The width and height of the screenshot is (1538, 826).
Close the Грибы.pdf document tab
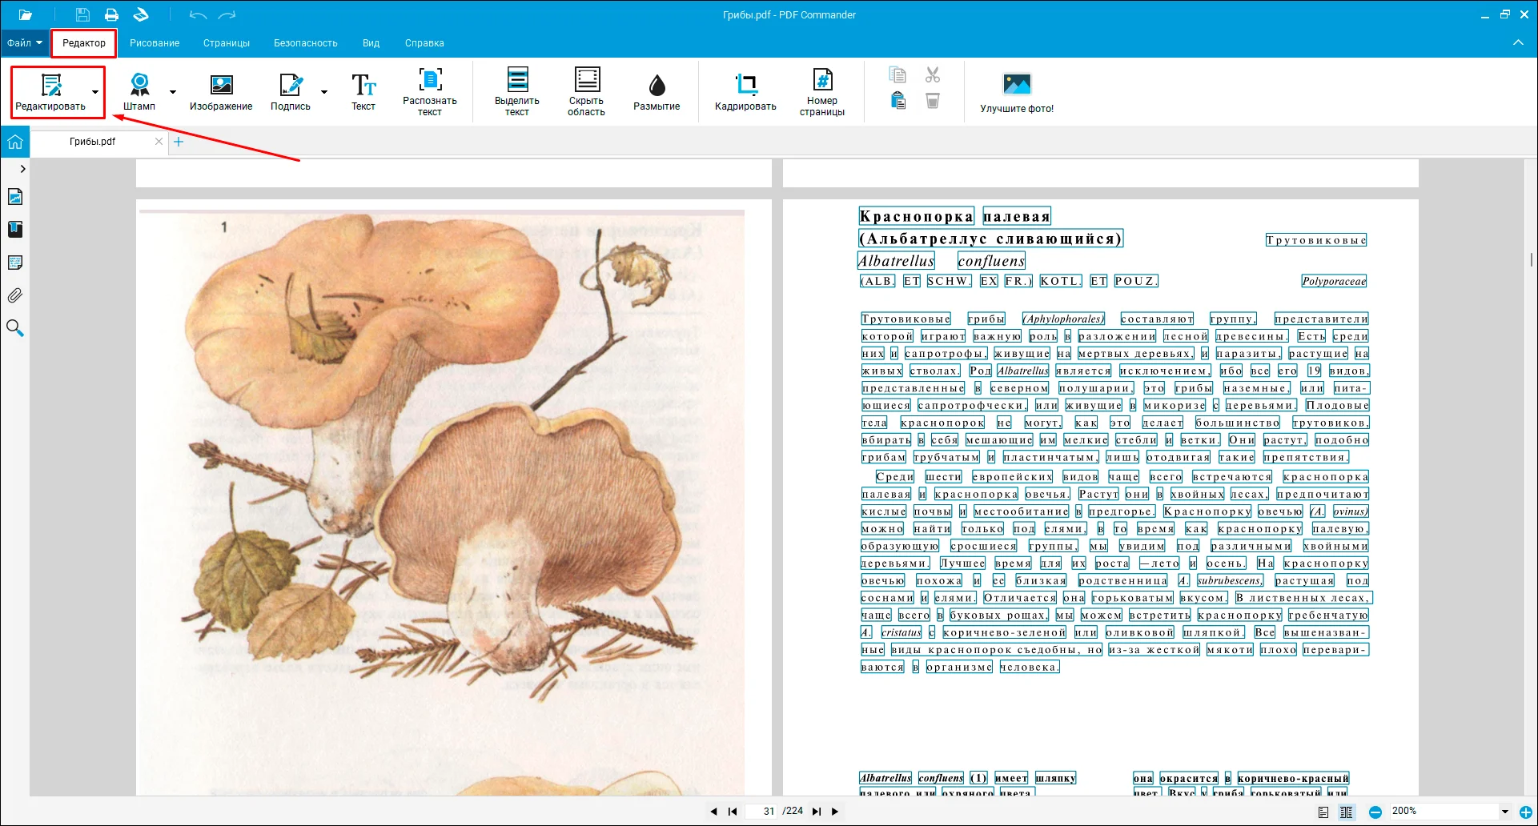click(159, 142)
